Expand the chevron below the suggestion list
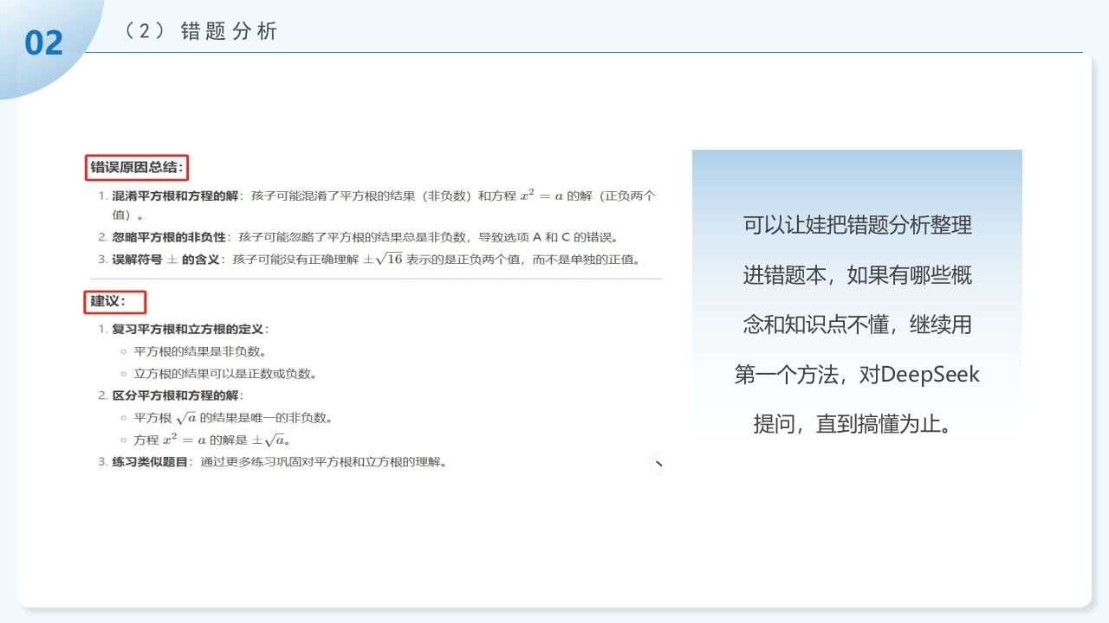This screenshot has height=623, width=1109. [x=658, y=464]
